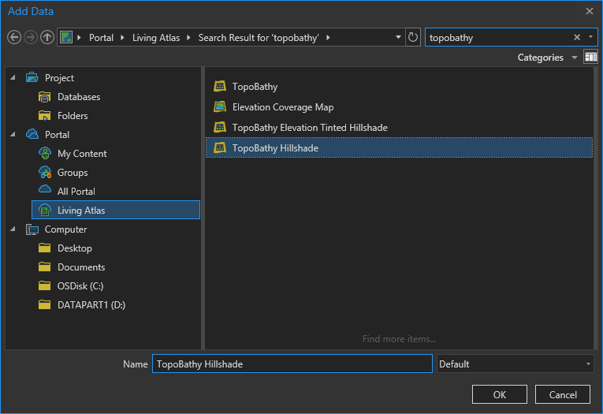Click inside the Name text field

[x=292, y=364]
